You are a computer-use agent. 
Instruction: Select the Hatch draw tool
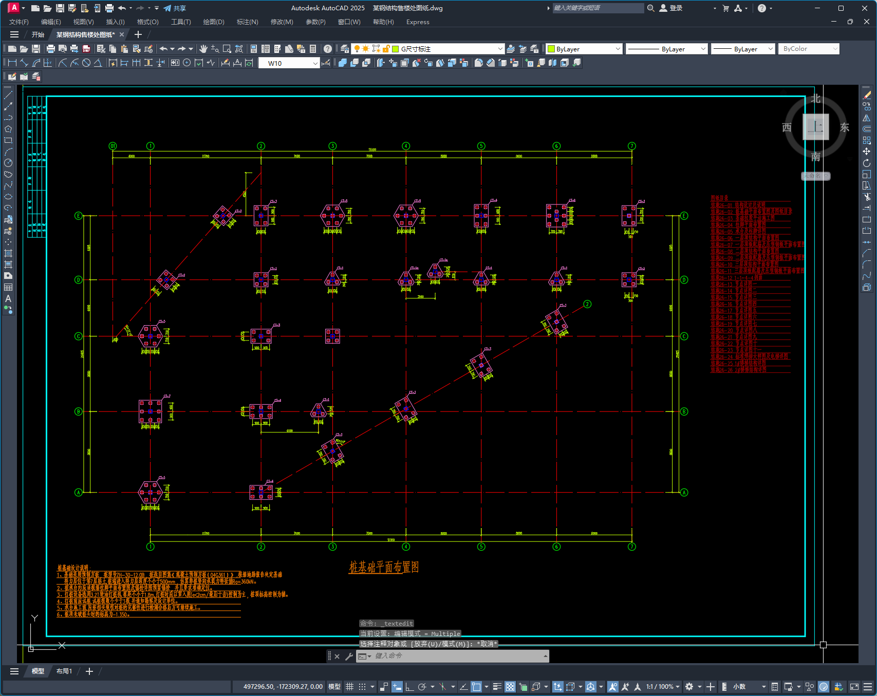[8, 253]
